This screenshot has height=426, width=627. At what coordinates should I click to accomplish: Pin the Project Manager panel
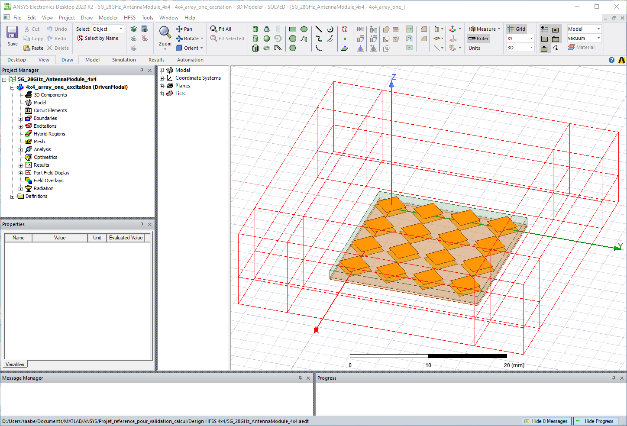click(142, 70)
